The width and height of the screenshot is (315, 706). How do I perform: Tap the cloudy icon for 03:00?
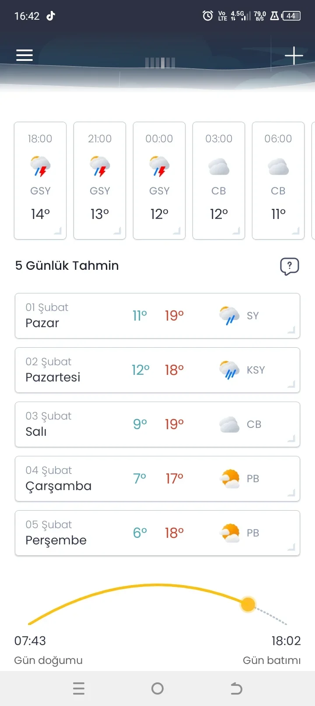coord(219,167)
